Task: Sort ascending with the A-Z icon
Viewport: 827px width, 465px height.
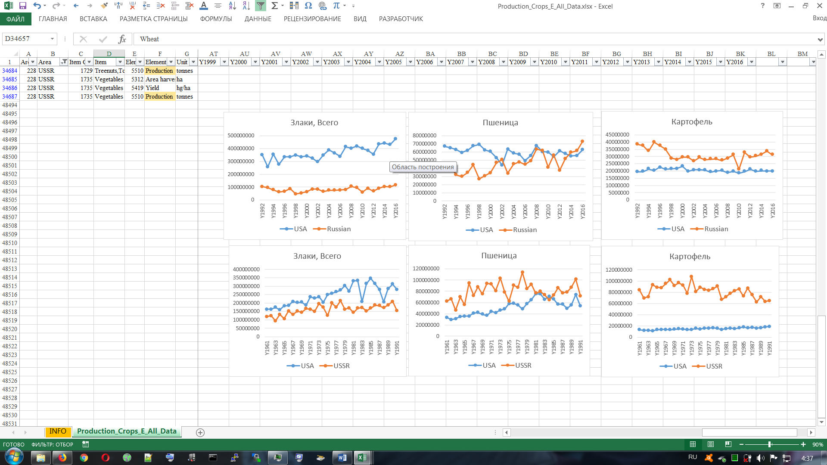Action: (x=232, y=6)
